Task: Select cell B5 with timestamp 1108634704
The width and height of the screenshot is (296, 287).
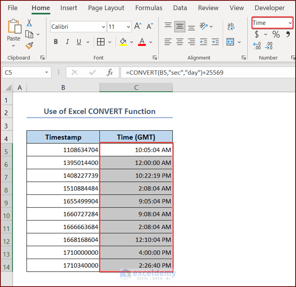Action: tap(63, 150)
